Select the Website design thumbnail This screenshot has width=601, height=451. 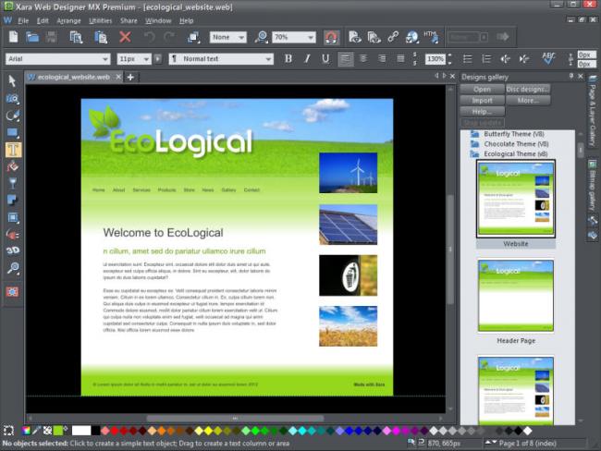pyautogui.click(x=516, y=199)
